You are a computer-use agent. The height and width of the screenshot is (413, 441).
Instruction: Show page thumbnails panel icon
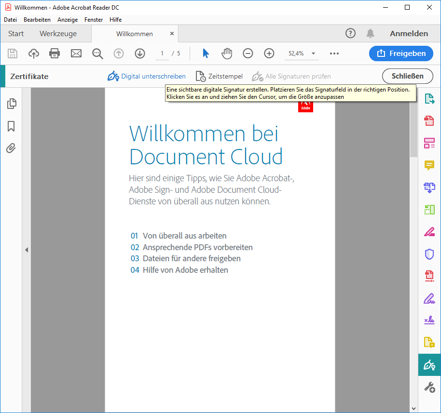coord(12,104)
